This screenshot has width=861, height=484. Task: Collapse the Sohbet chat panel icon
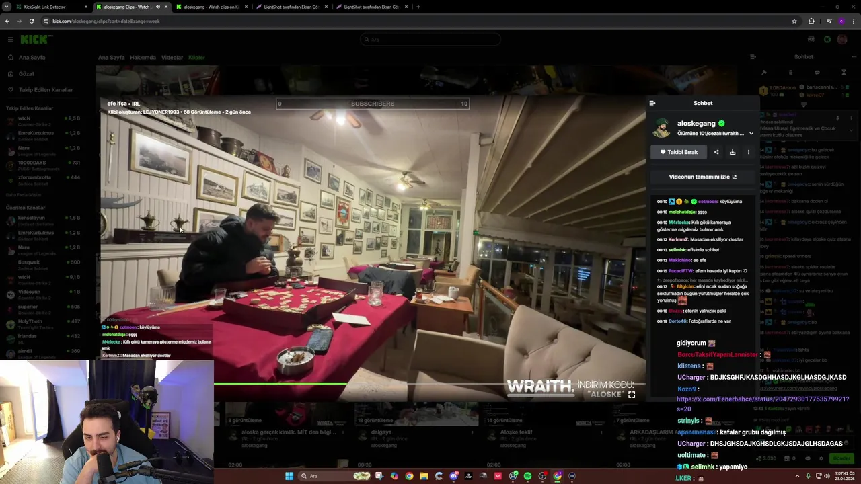coord(652,103)
